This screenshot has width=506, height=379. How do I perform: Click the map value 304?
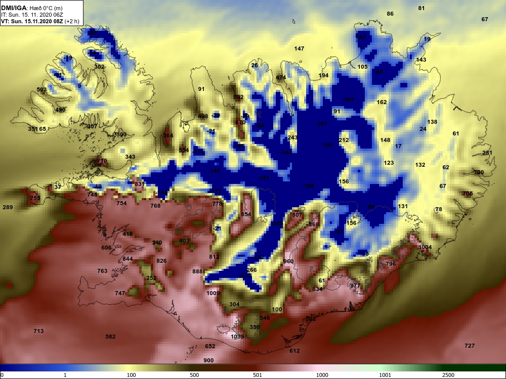coord(235,304)
